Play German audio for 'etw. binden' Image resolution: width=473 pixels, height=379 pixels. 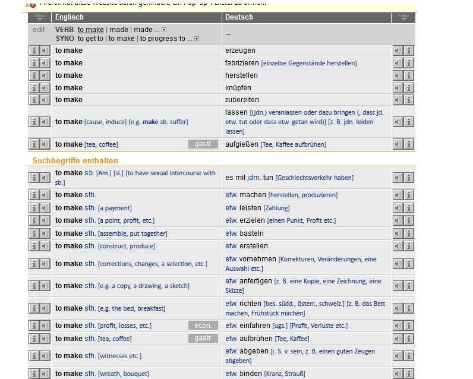398,374
